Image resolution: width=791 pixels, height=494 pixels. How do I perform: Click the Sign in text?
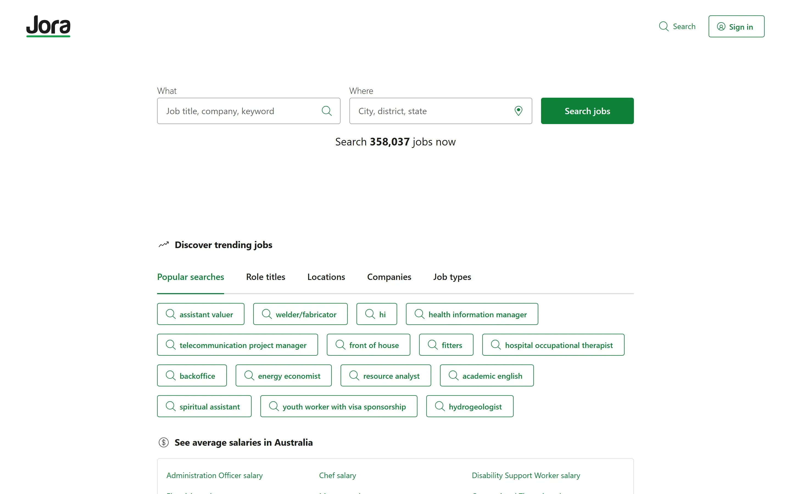point(741,27)
